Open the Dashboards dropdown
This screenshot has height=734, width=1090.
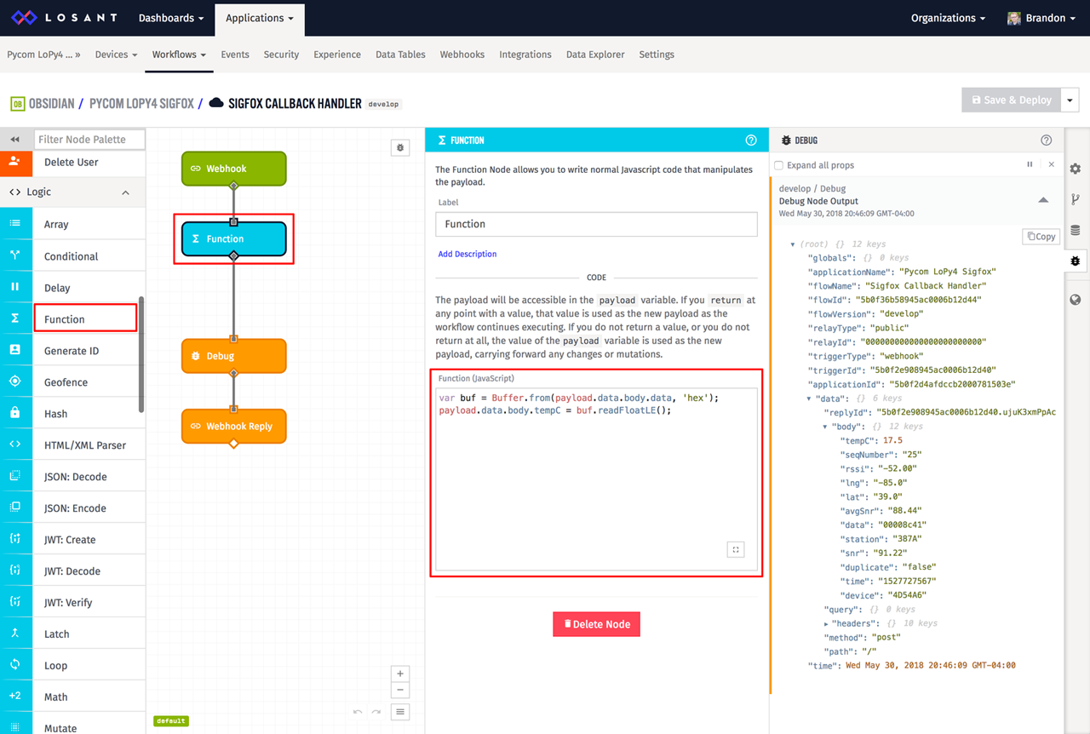point(171,18)
